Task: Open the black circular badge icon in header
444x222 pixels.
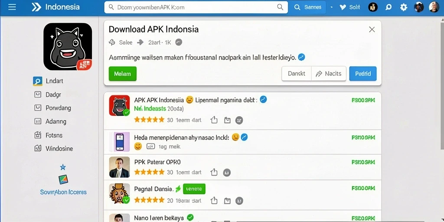Action: (373, 7)
